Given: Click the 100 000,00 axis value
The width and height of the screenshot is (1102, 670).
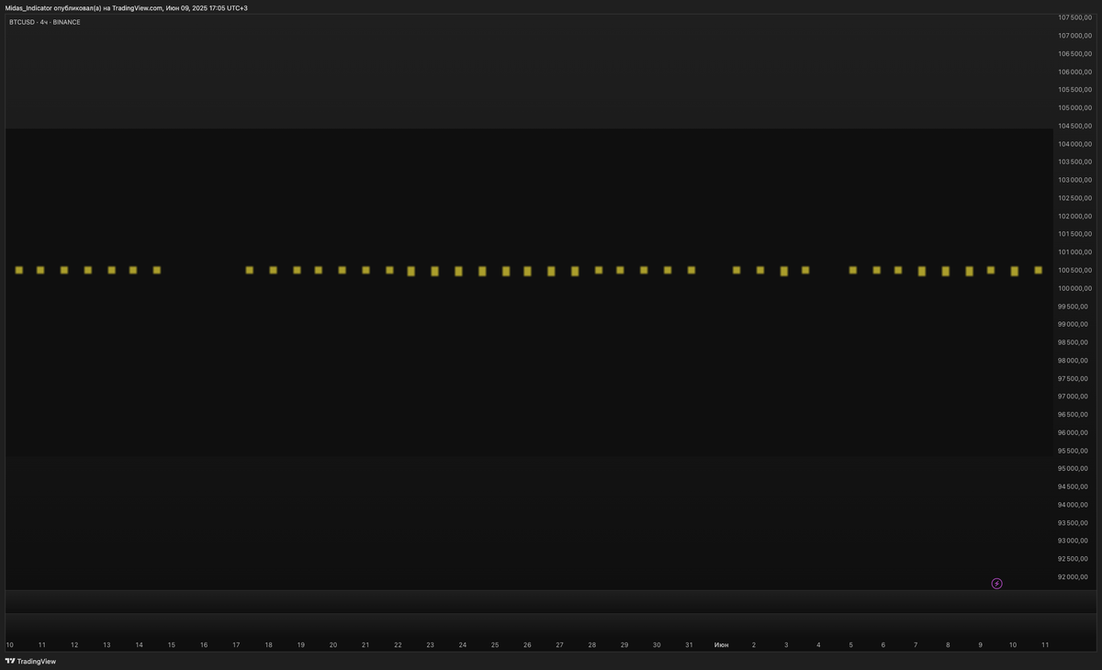Looking at the screenshot, I should point(1074,288).
